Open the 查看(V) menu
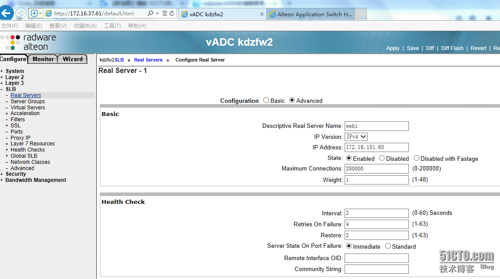 [x=58, y=26]
